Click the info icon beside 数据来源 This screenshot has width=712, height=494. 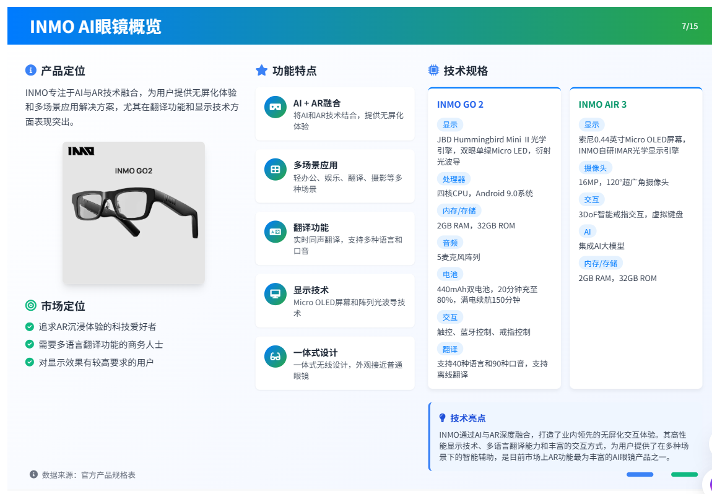33,474
